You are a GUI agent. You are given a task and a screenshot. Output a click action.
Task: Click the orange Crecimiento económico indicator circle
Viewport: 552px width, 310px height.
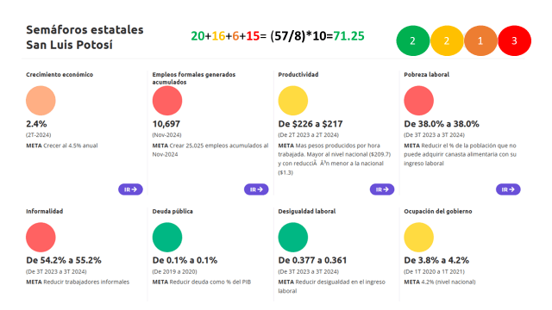(x=41, y=101)
